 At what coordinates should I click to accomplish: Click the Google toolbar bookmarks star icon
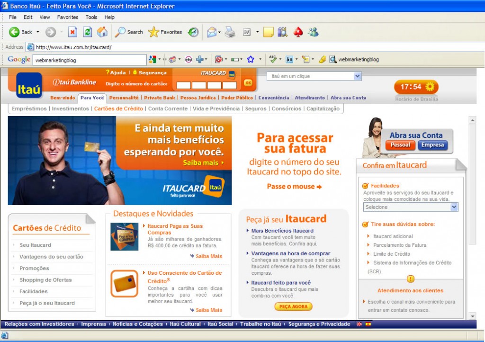[x=251, y=60]
